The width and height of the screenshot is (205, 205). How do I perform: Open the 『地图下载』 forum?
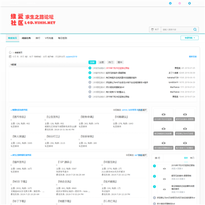64,201
